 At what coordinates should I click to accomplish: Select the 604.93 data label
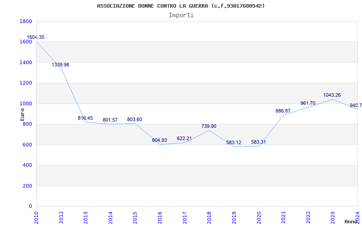click(x=159, y=140)
